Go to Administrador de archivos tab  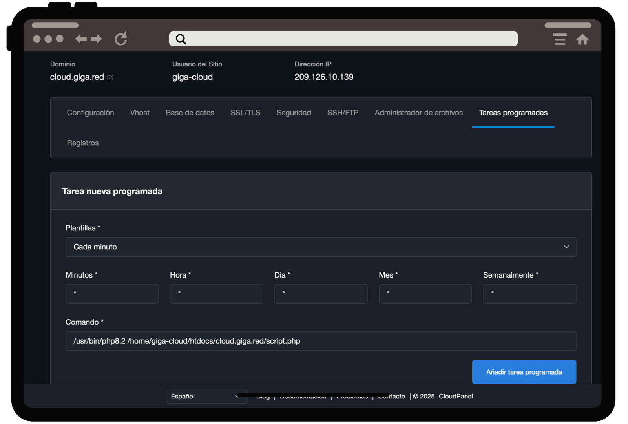pyautogui.click(x=418, y=113)
